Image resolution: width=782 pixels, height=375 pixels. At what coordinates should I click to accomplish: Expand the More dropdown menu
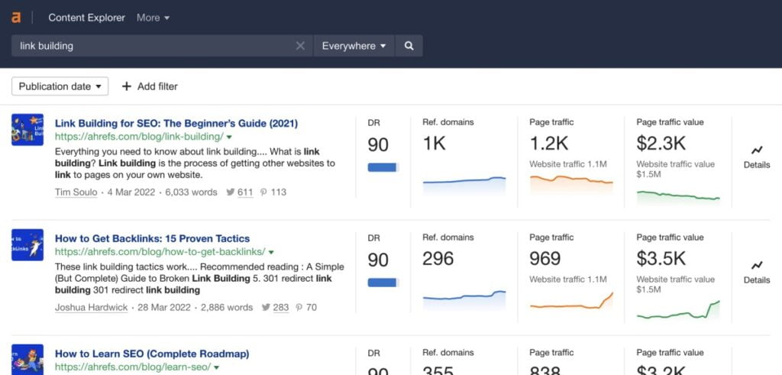[153, 18]
